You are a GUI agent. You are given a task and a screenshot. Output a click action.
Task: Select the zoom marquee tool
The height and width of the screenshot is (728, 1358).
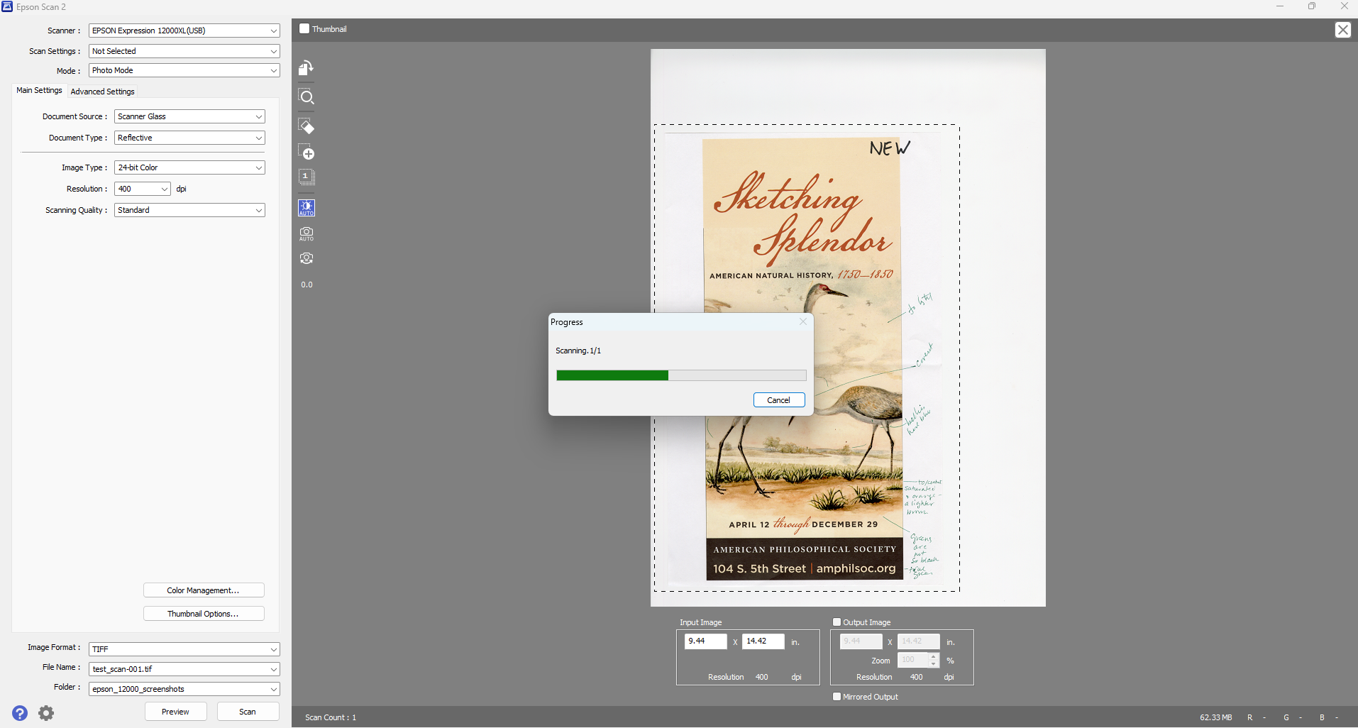307,97
